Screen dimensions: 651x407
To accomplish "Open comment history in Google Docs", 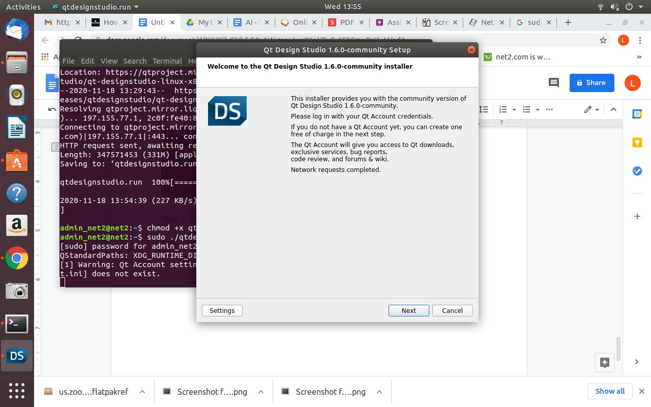I will [554, 83].
